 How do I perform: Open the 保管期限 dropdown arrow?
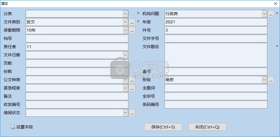(x=125, y=30)
